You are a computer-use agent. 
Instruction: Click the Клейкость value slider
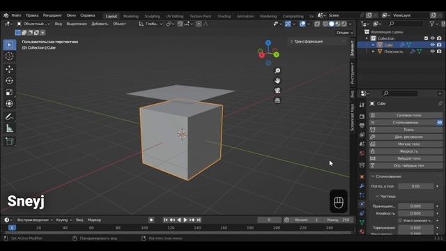[415, 213]
